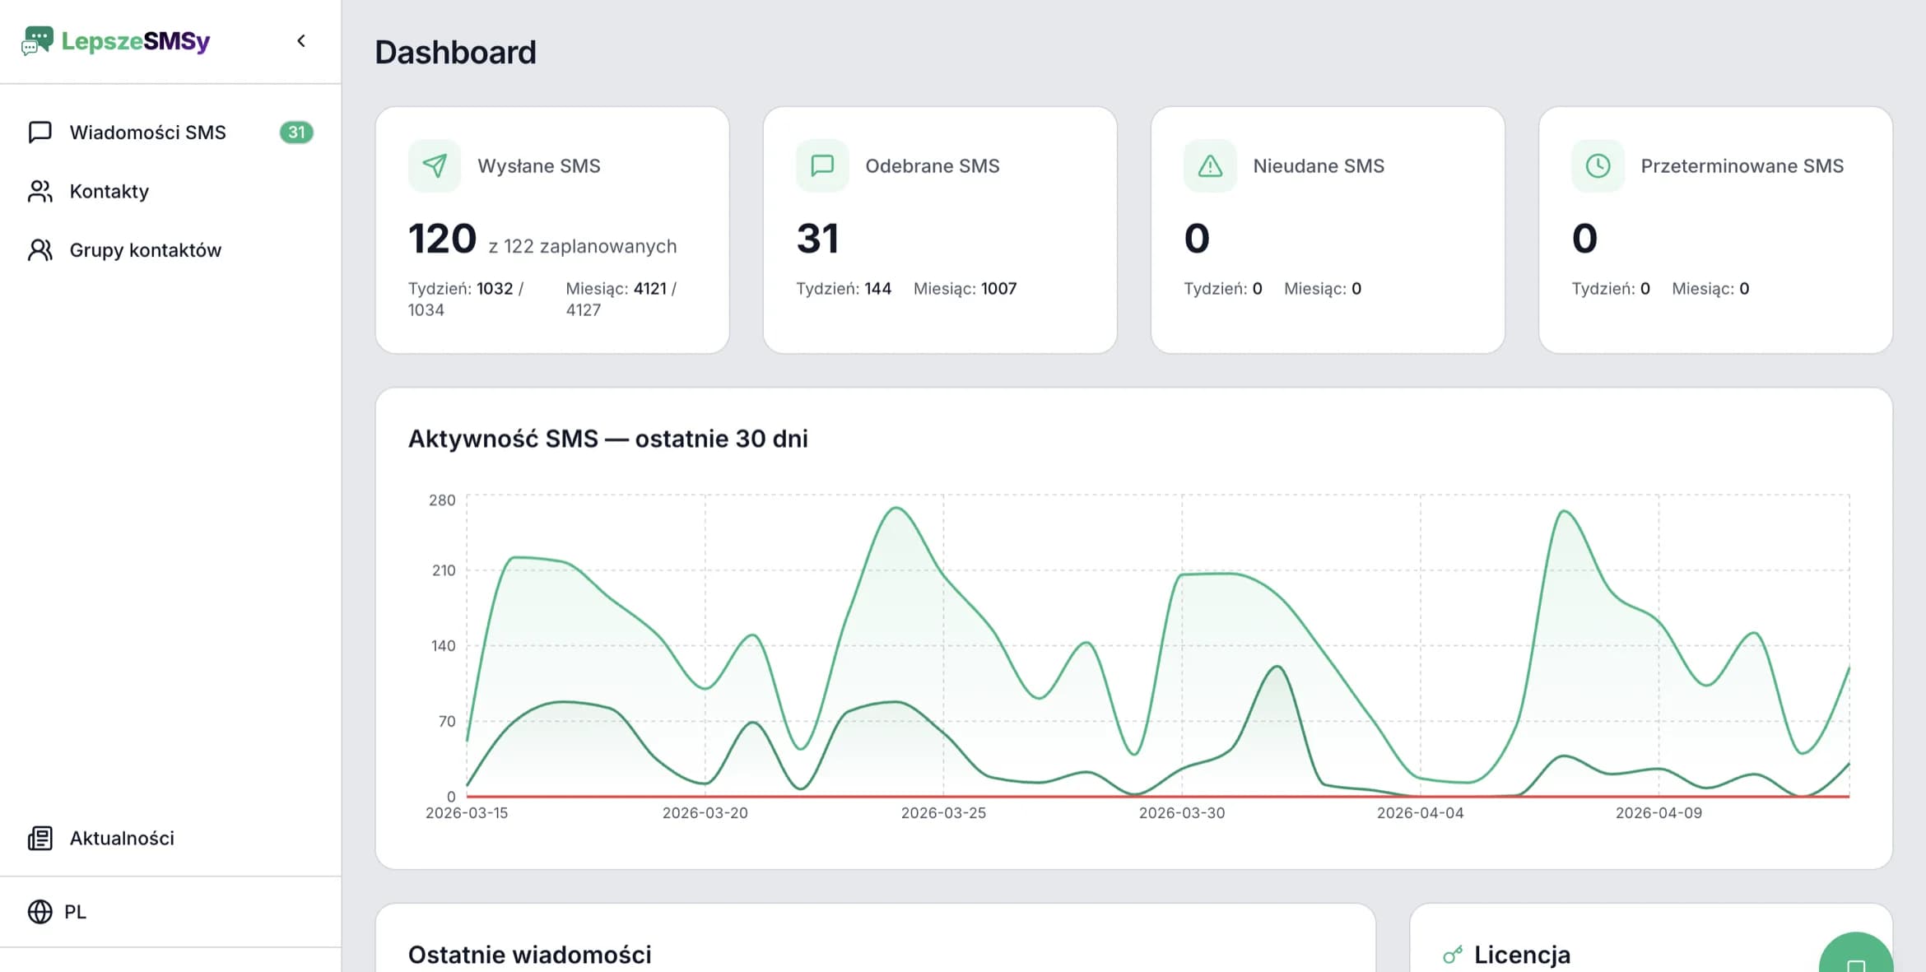Open Grupy kontaktów in the sidebar
The width and height of the screenshot is (1926, 972).
coord(170,250)
